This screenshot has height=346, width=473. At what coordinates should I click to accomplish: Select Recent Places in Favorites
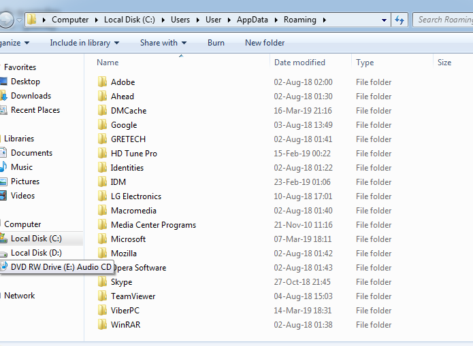point(35,110)
